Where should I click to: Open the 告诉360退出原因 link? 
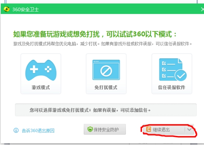point(38,131)
